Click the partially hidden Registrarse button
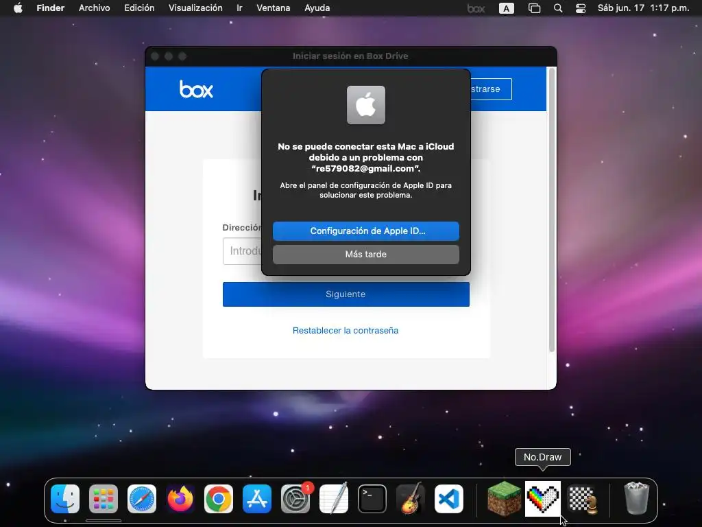This screenshot has height=527, width=702. tap(491, 89)
